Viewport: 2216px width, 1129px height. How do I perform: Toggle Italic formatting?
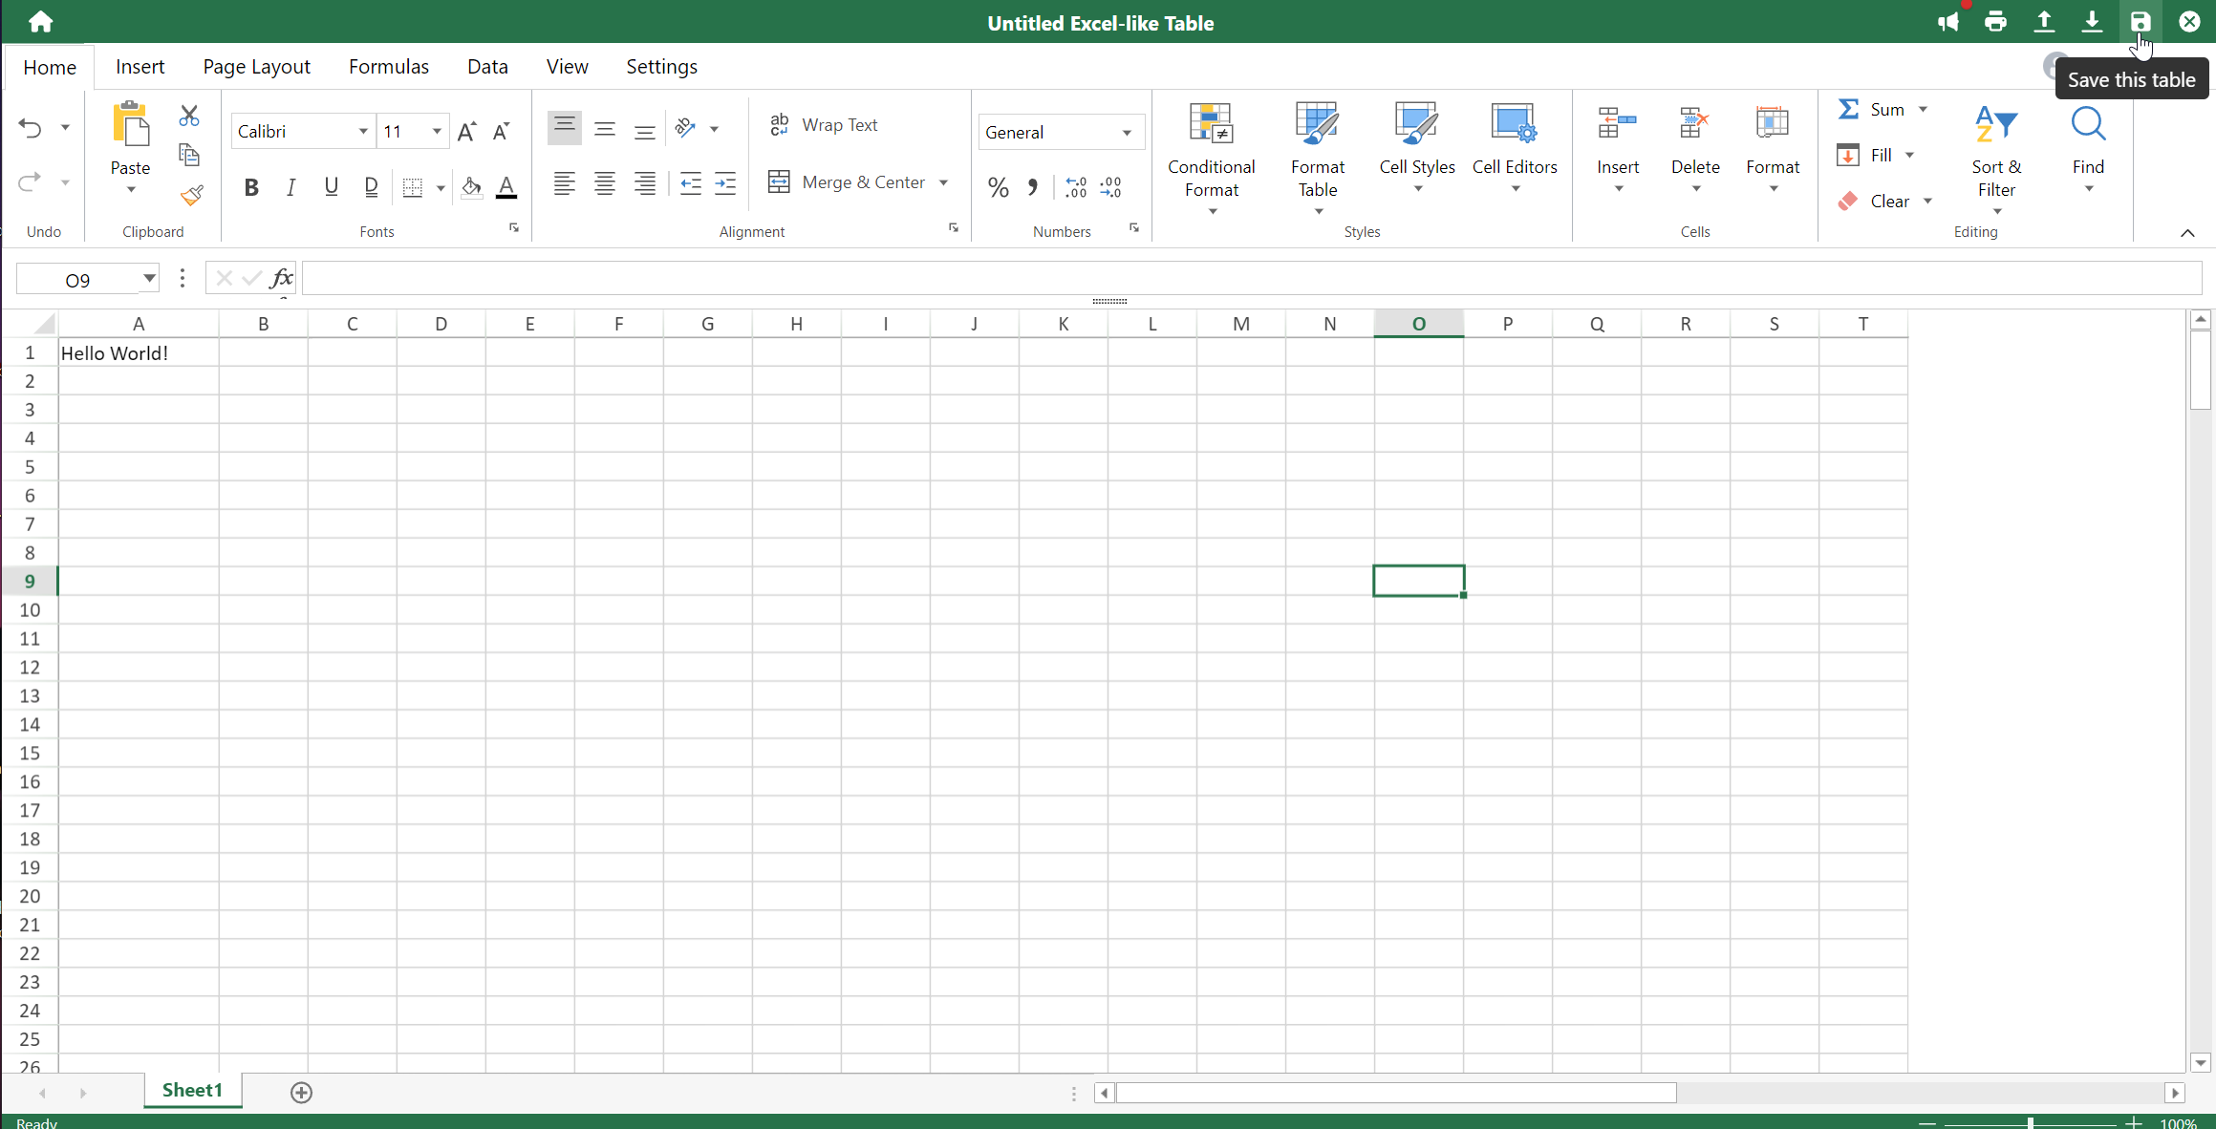[290, 187]
